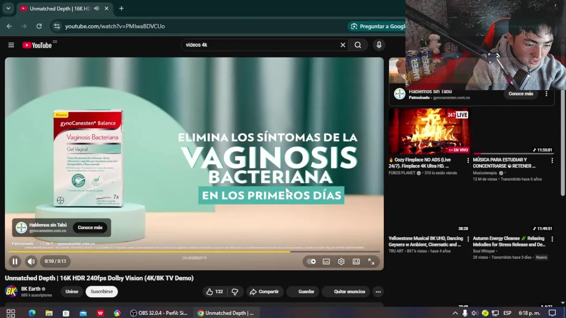Dislike the video with thumbs down
The image size is (566, 318).
tap(235, 291)
